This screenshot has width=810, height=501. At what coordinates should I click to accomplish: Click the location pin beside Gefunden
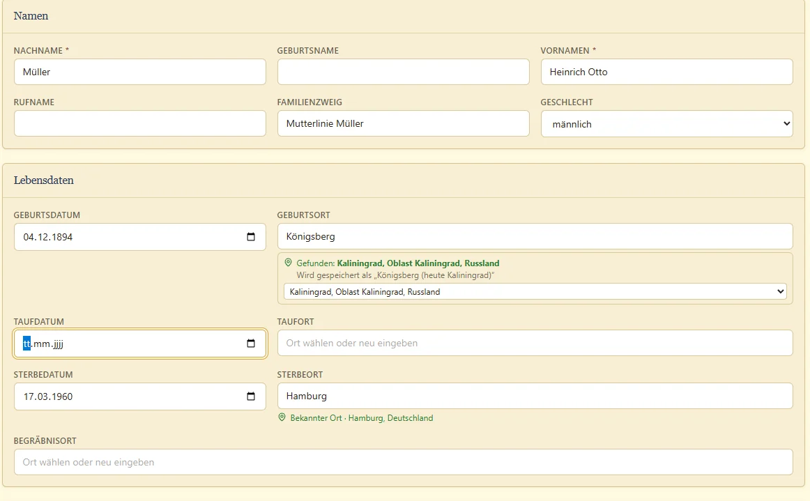click(x=289, y=263)
